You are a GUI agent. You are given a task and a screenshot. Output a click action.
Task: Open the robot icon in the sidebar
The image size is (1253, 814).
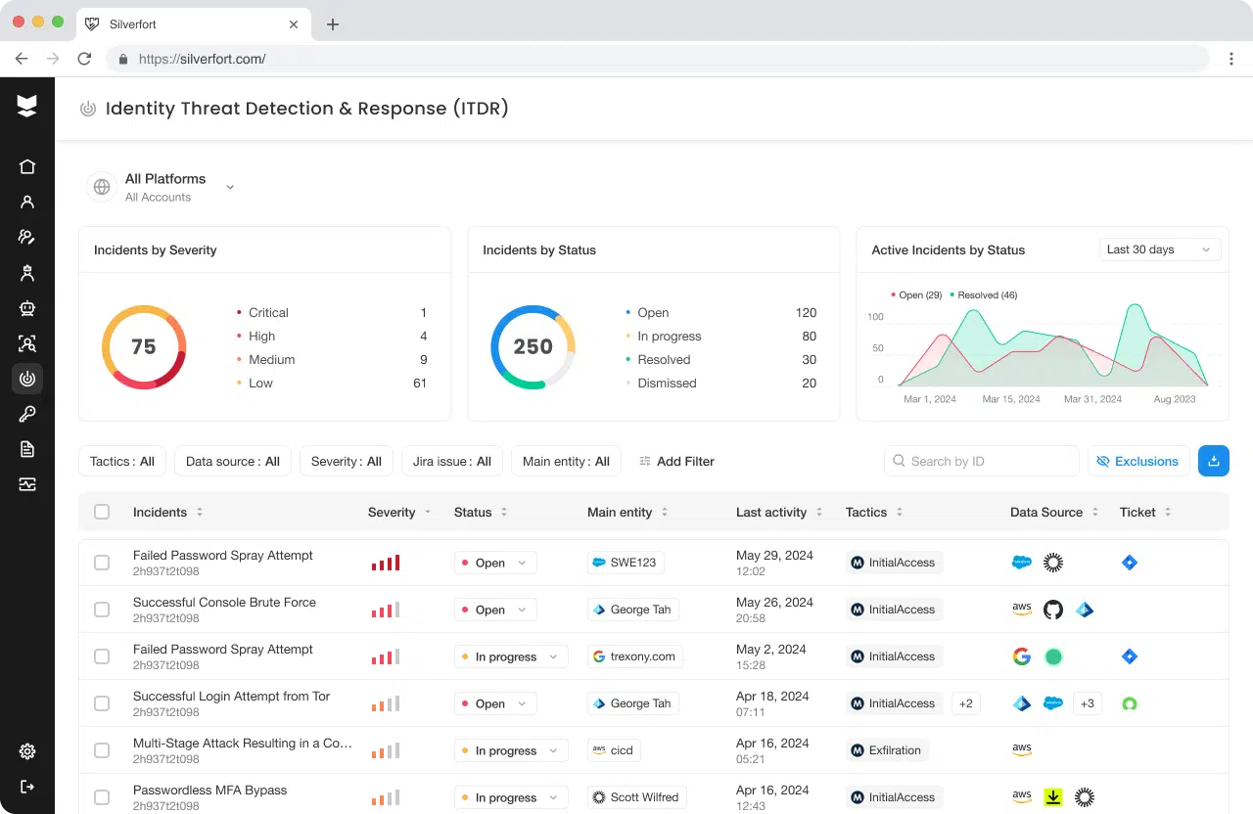27,308
